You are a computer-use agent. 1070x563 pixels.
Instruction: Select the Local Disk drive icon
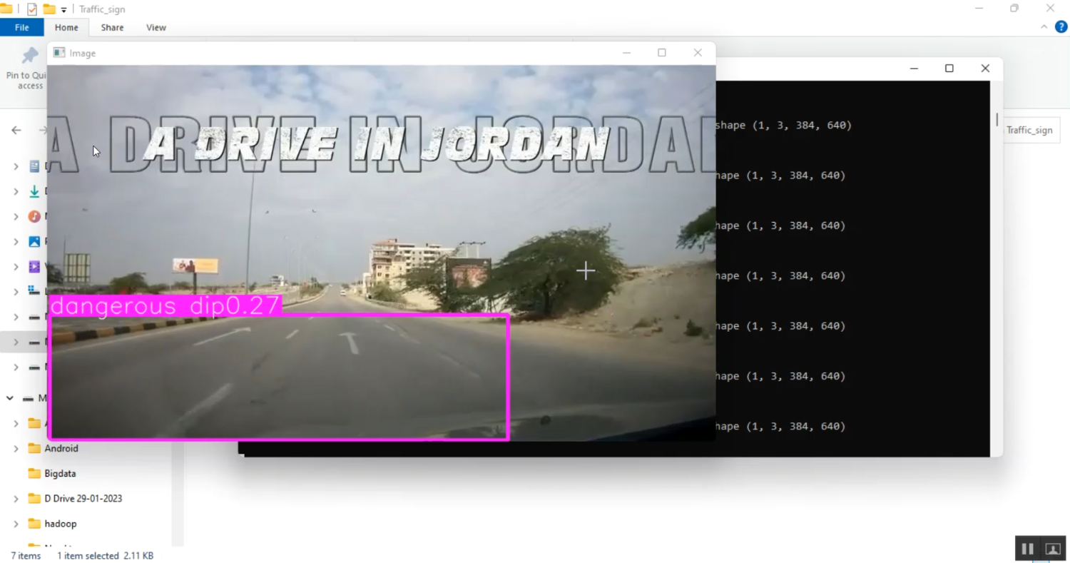[33, 291]
